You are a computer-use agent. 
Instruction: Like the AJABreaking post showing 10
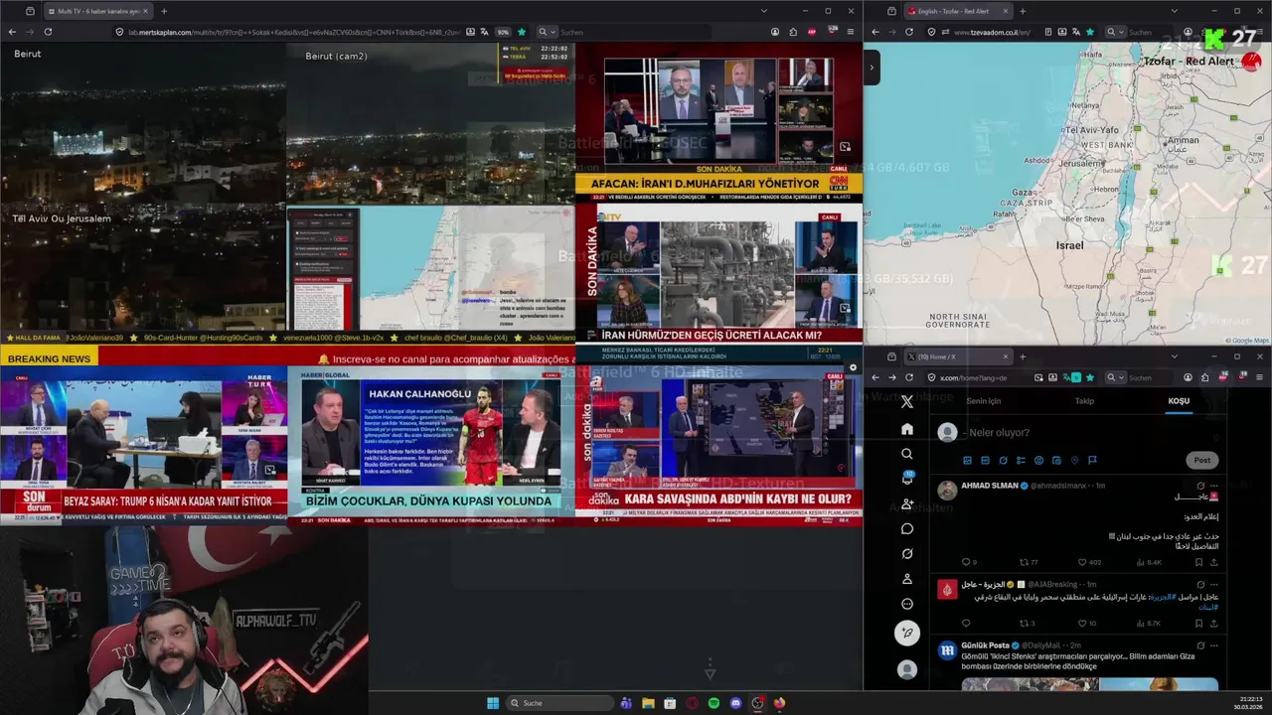pos(1086,624)
